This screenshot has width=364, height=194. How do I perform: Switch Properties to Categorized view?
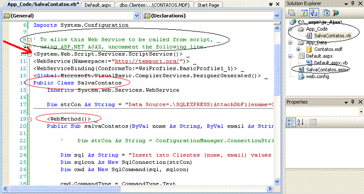tap(291, 122)
